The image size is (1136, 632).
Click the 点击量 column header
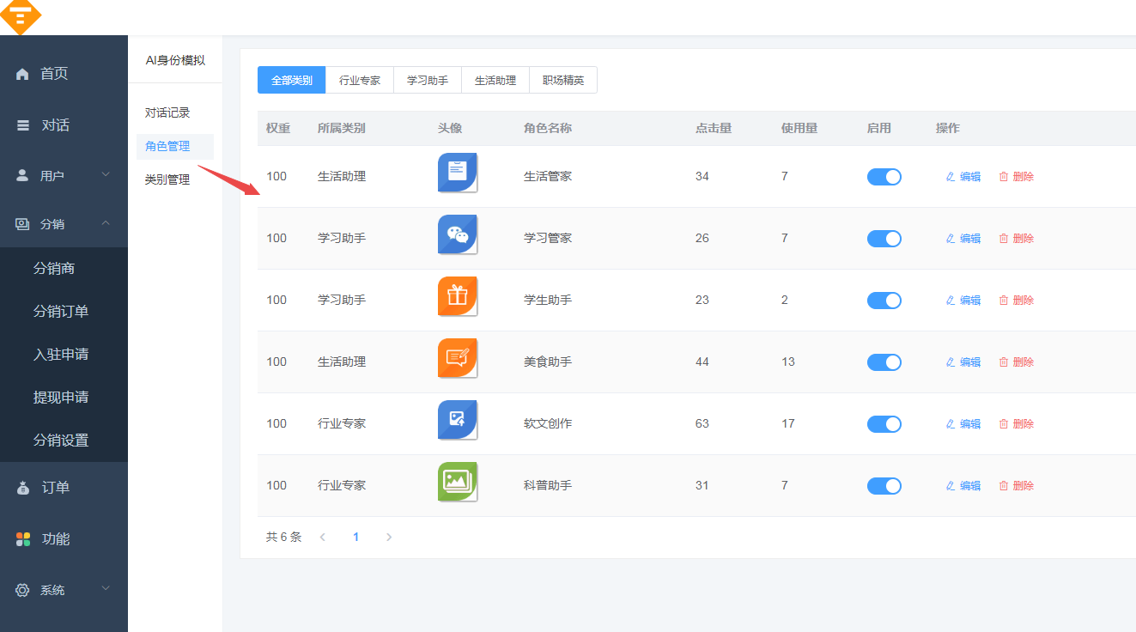coord(714,128)
